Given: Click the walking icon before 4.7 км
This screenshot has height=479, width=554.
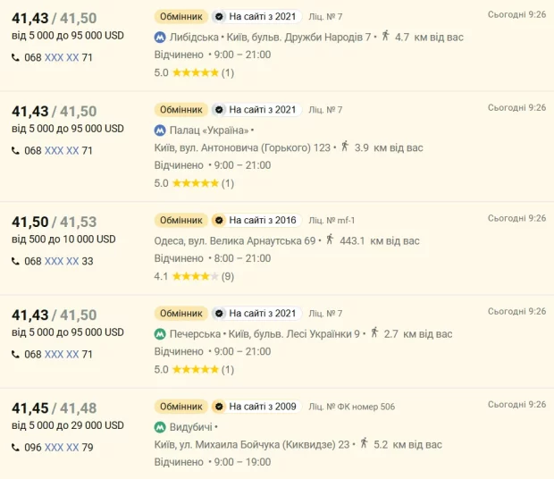Looking at the screenshot, I should tap(384, 37).
